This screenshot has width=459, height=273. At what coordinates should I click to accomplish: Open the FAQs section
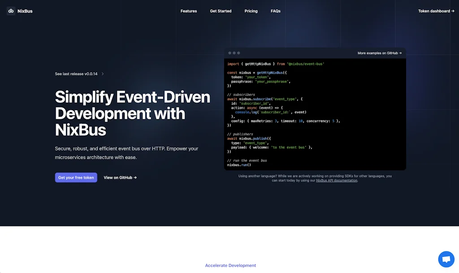pos(275,11)
